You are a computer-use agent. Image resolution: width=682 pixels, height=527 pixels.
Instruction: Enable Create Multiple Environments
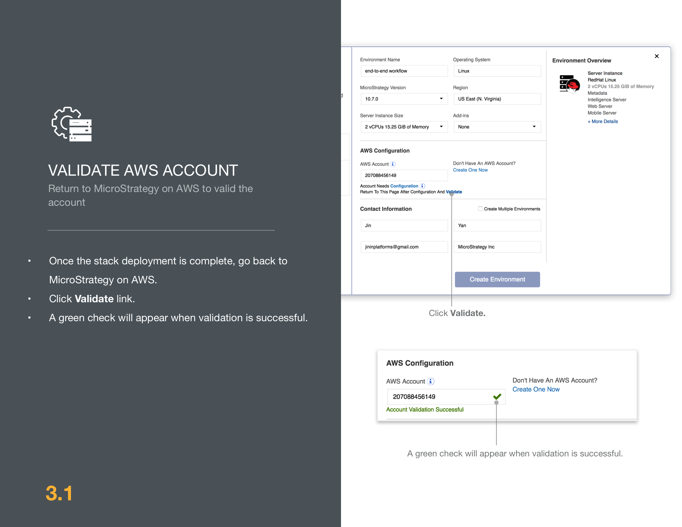point(480,209)
